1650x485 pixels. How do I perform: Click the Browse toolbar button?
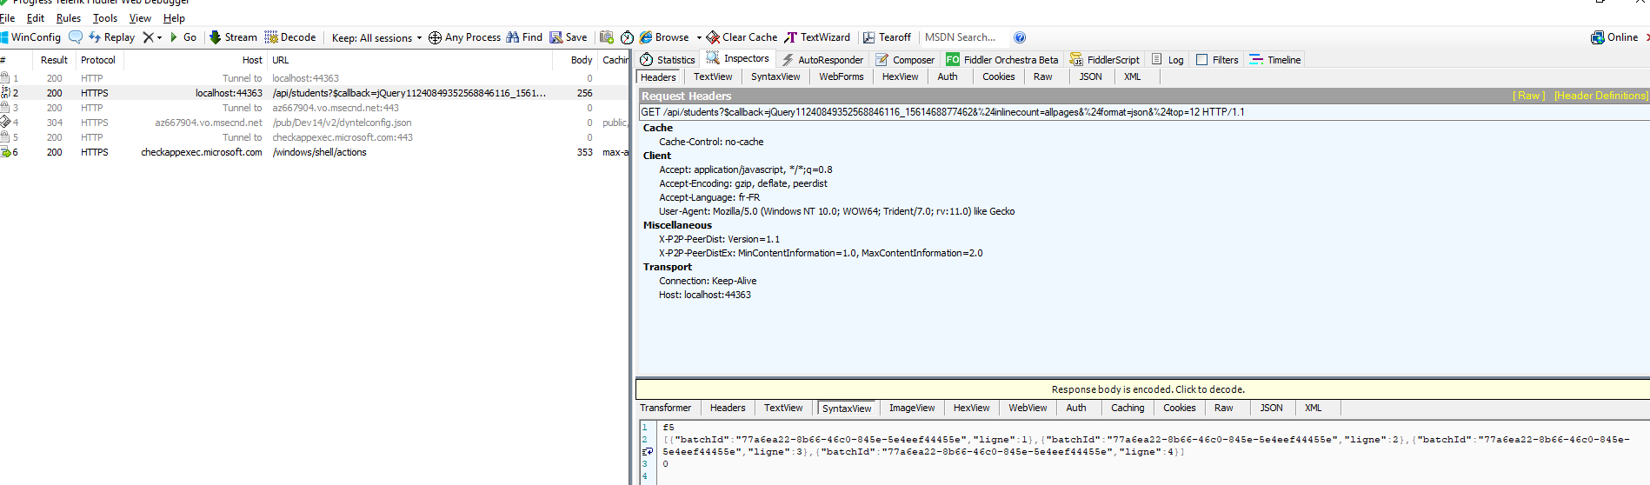tap(664, 37)
